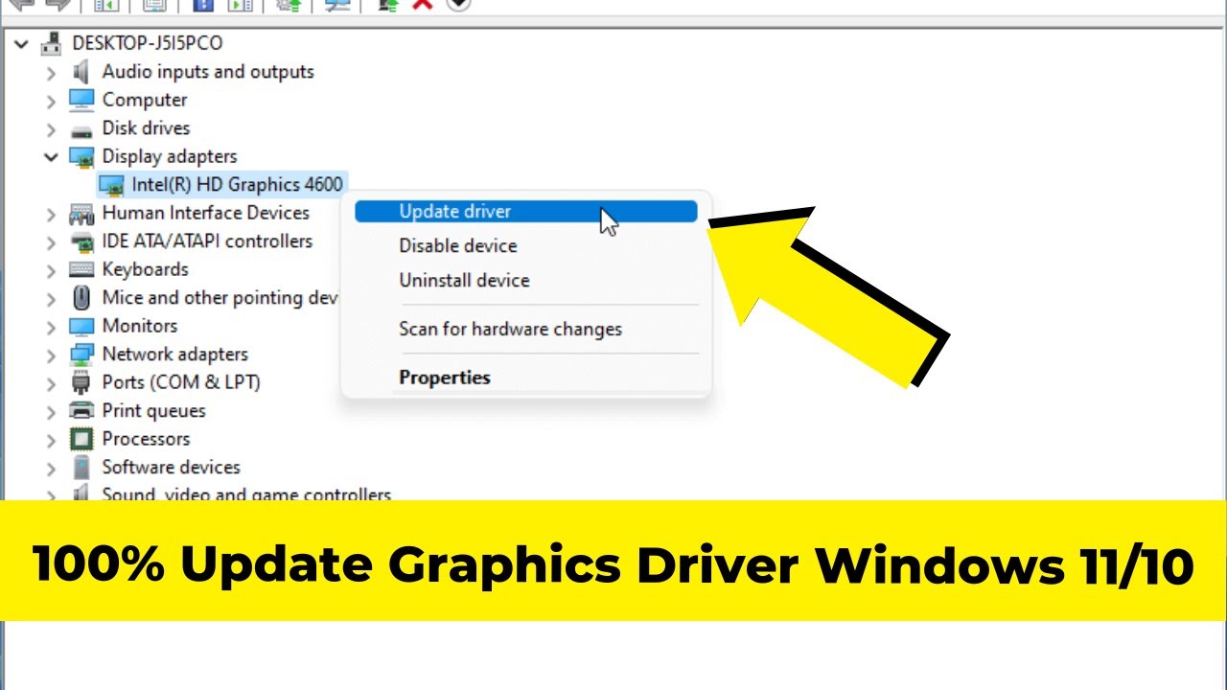
Task: Expand the Processors category
Action: pyautogui.click(x=52, y=439)
